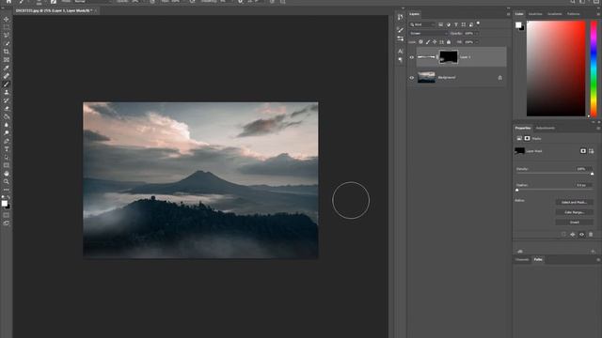Toggle lock all in Layers panel
Viewport: 602px width, 338px height.
pyautogui.click(x=449, y=42)
